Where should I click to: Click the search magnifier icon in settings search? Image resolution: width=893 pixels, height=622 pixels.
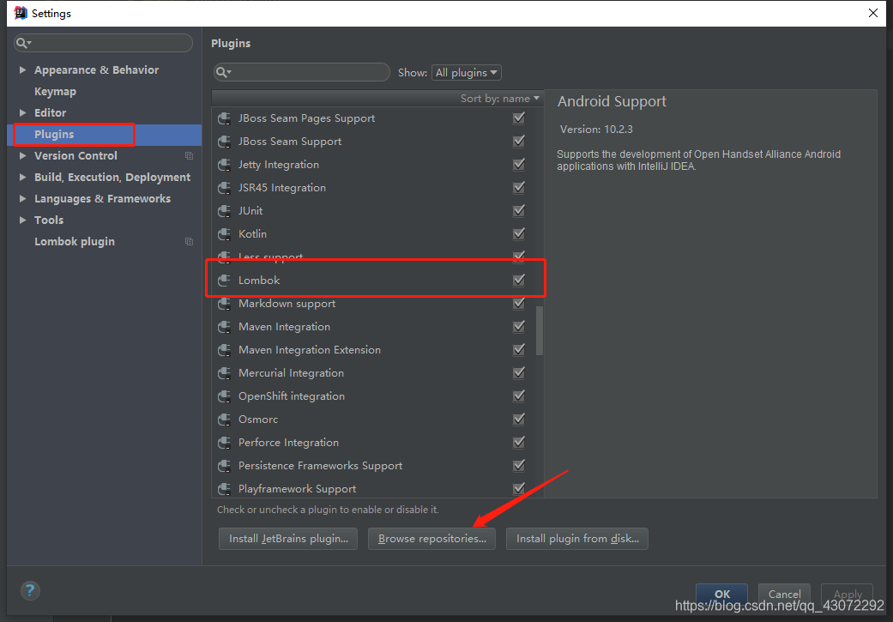[23, 43]
